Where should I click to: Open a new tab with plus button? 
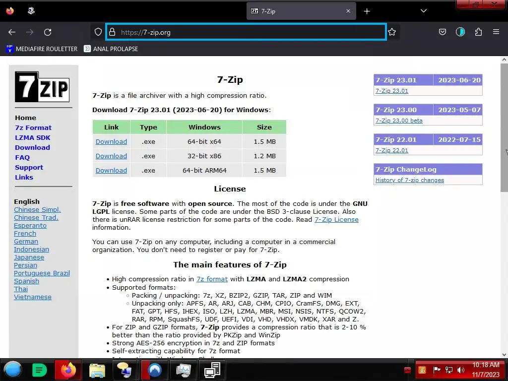coord(367,11)
